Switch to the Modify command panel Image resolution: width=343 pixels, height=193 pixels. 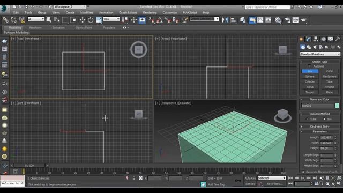pyautogui.click(x=309, y=39)
